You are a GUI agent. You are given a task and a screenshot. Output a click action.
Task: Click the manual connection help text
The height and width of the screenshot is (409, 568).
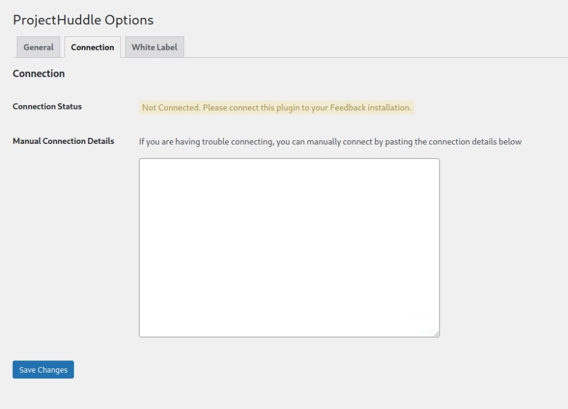click(330, 141)
